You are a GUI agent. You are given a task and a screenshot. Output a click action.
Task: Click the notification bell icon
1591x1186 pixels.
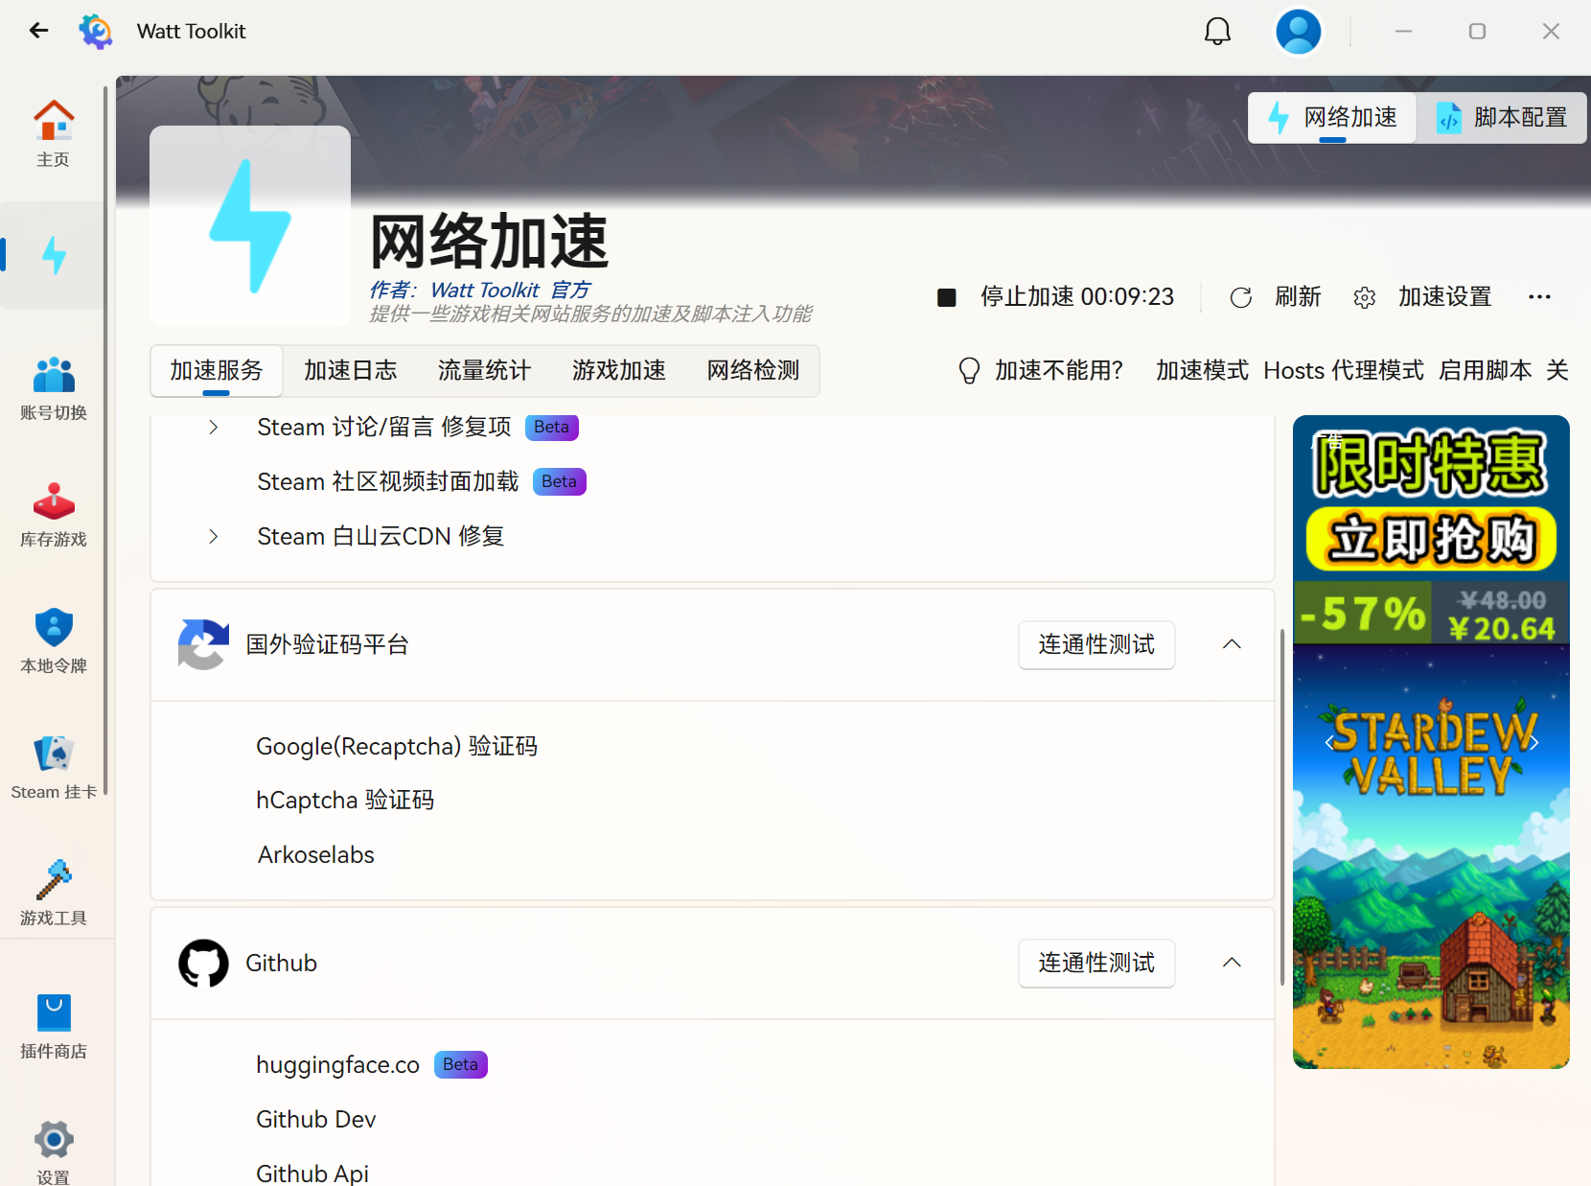1216,30
